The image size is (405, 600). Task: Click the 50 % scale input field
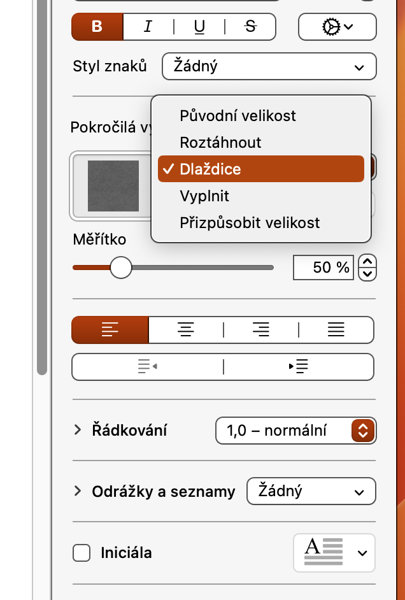click(x=323, y=268)
